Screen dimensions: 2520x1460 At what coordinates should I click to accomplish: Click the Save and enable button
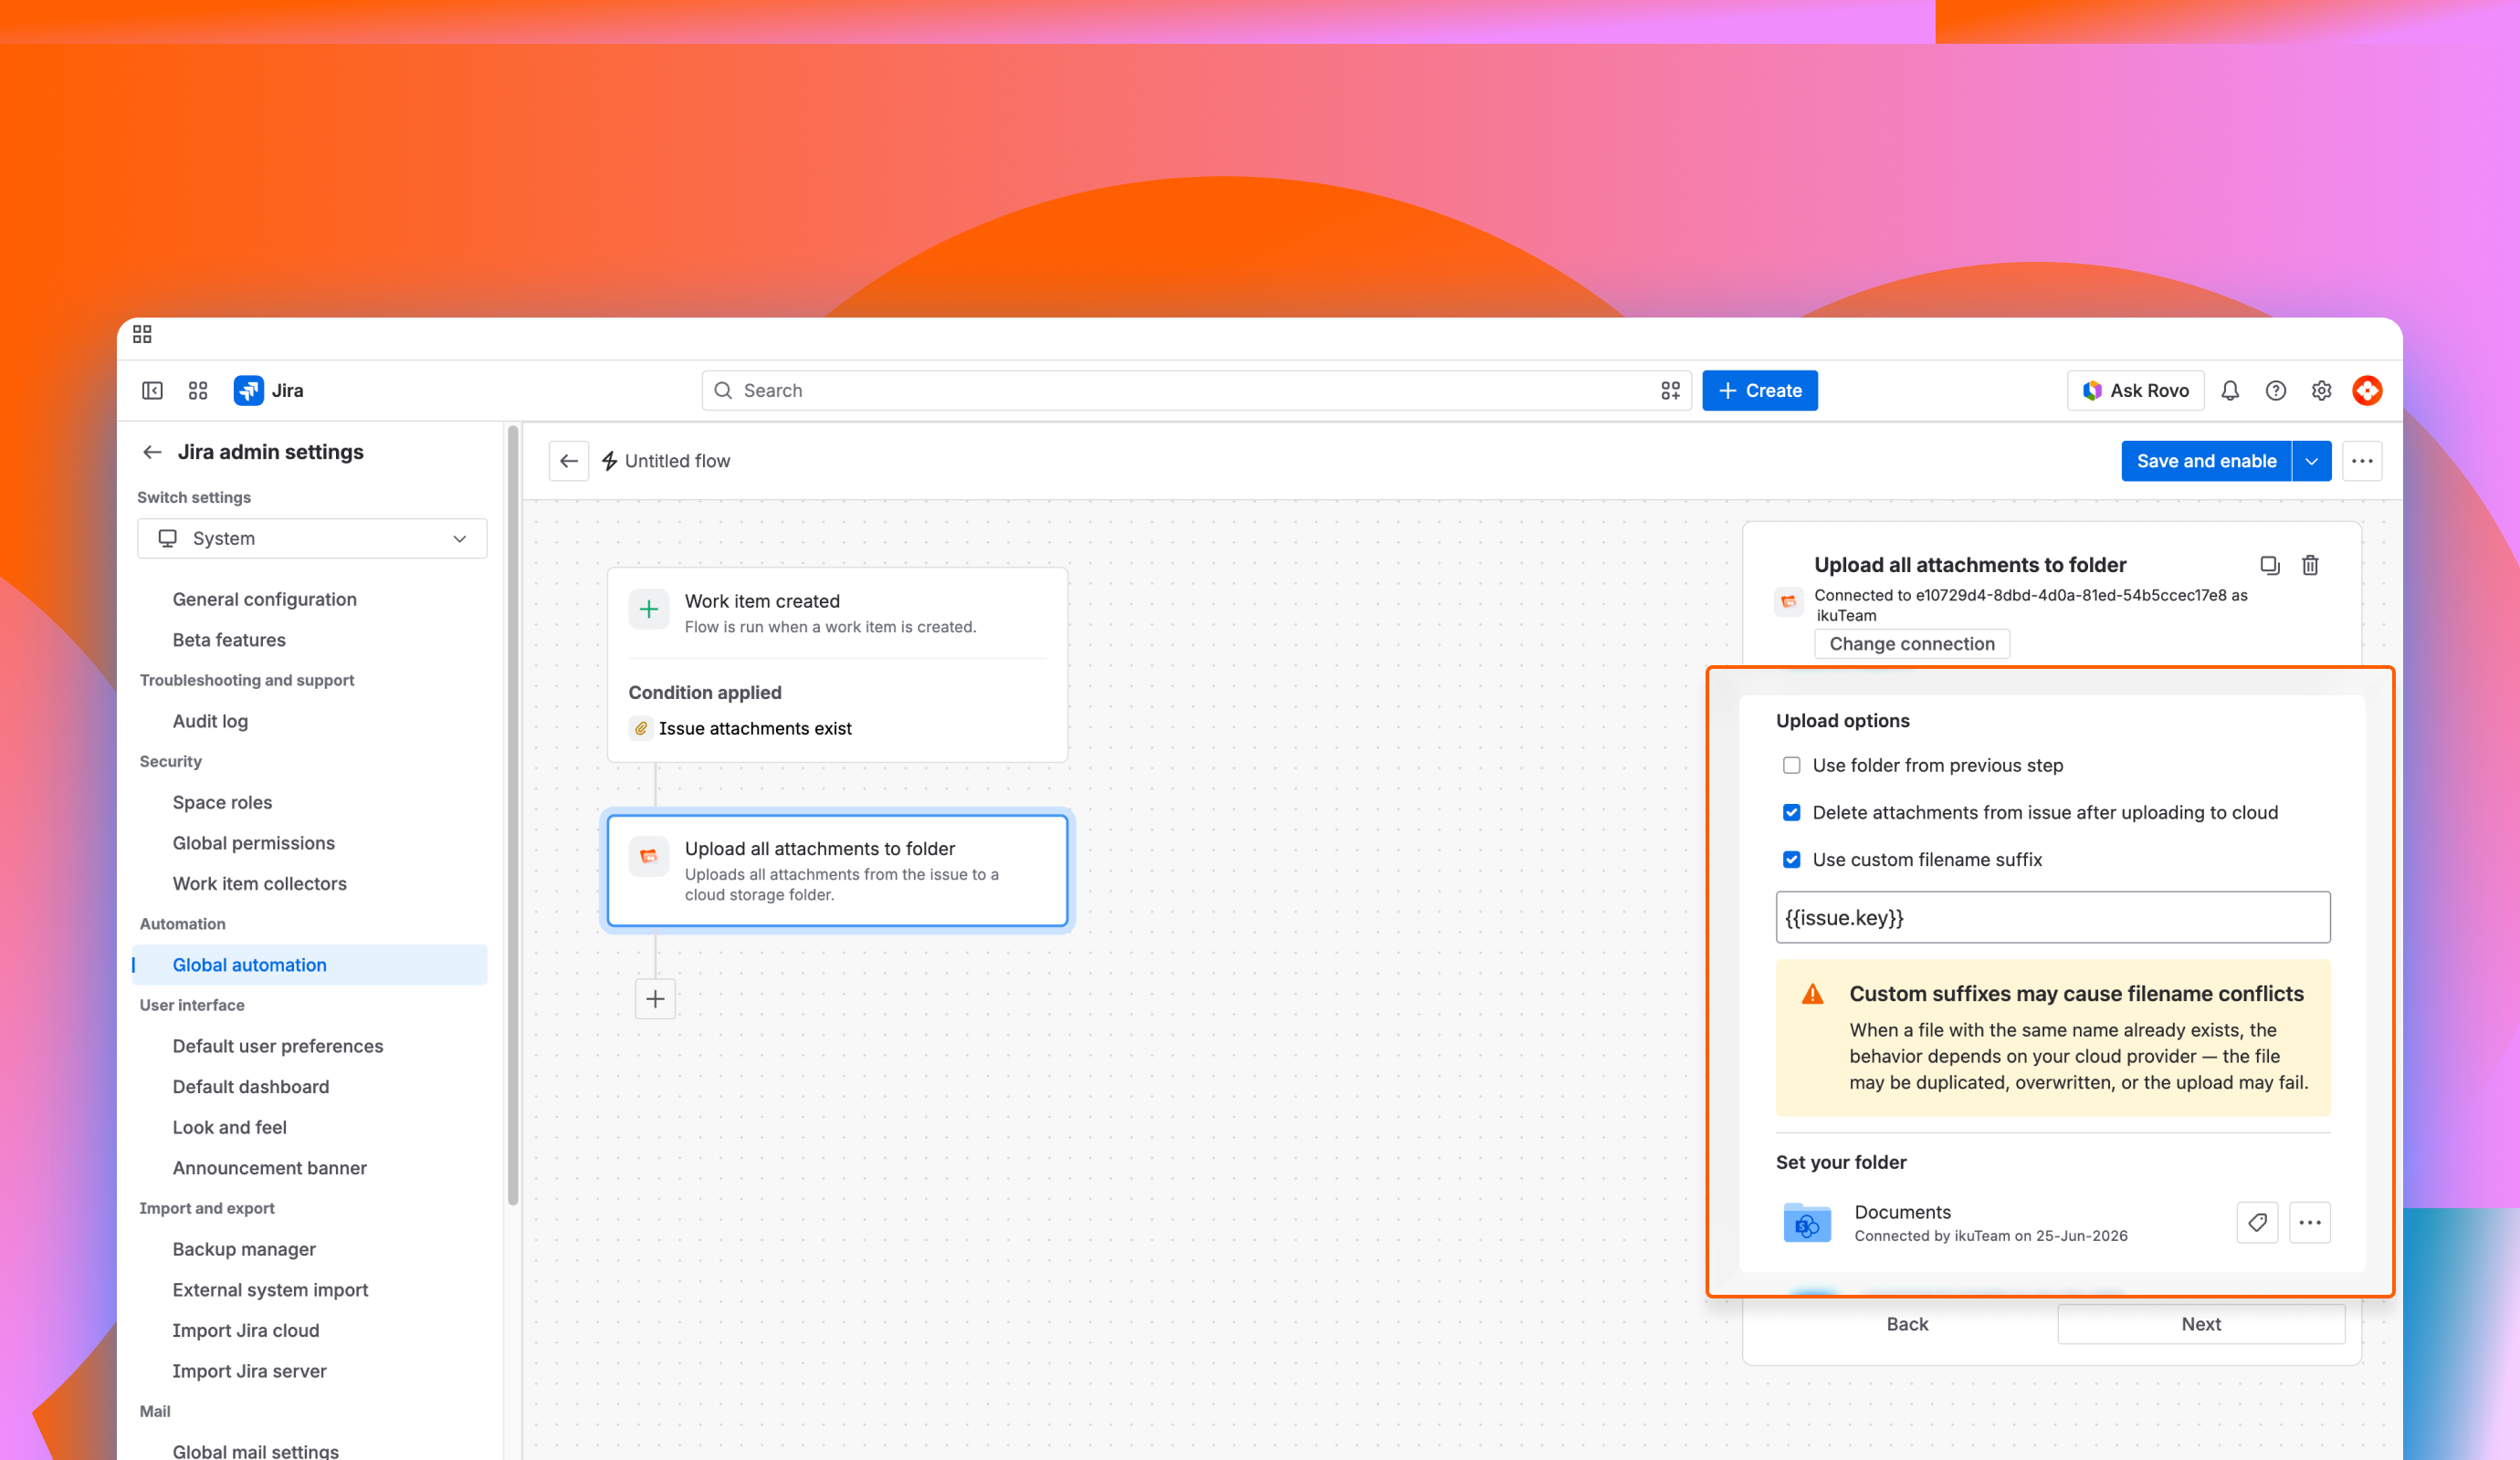pos(2206,461)
